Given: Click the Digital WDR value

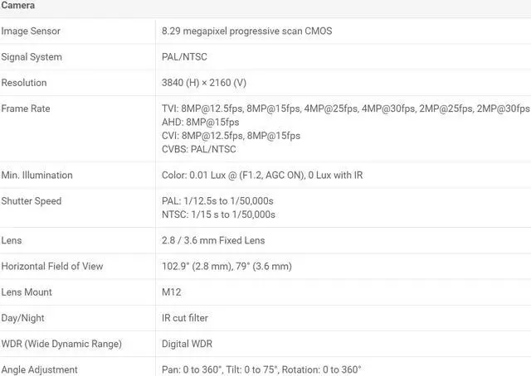Looking at the screenshot, I should coord(186,344).
